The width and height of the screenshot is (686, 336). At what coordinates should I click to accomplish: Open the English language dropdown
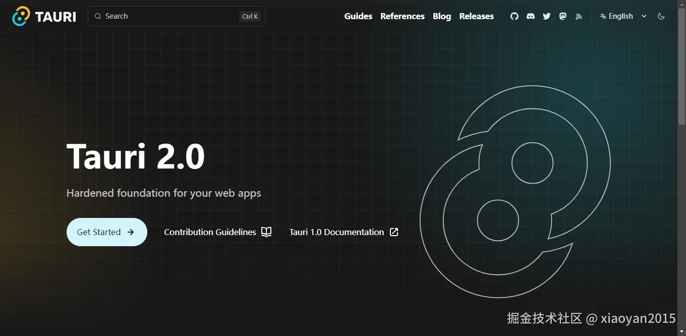click(623, 16)
